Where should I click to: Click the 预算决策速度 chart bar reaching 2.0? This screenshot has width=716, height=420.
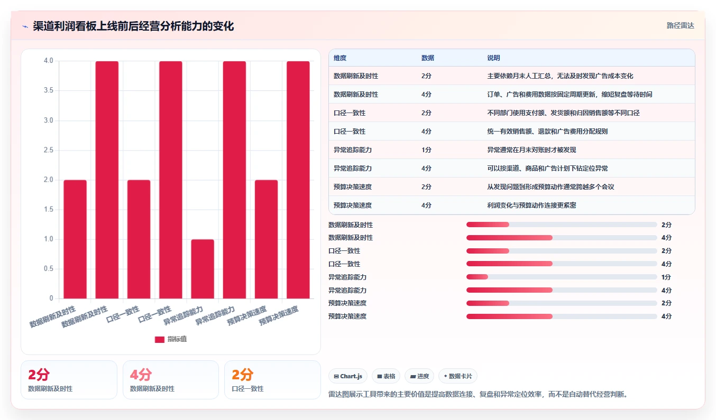click(x=266, y=239)
